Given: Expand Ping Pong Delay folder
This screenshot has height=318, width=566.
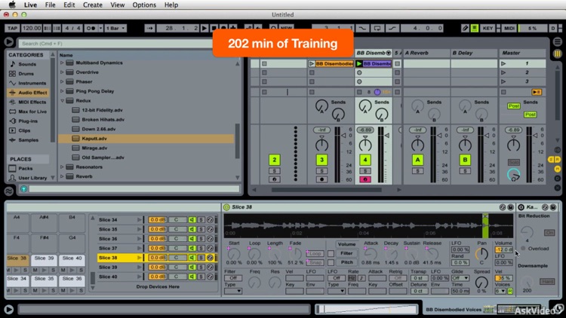Looking at the screenshot, I should [62, 91].
